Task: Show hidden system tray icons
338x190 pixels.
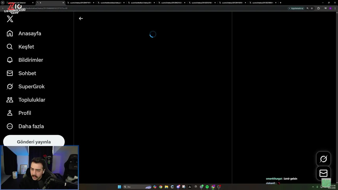Action: 313,187
